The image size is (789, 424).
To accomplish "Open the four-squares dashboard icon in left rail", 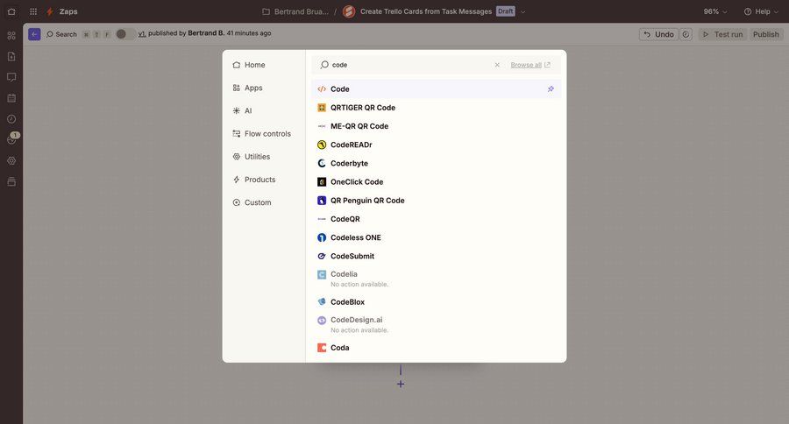I will click(x=11, y=35).
